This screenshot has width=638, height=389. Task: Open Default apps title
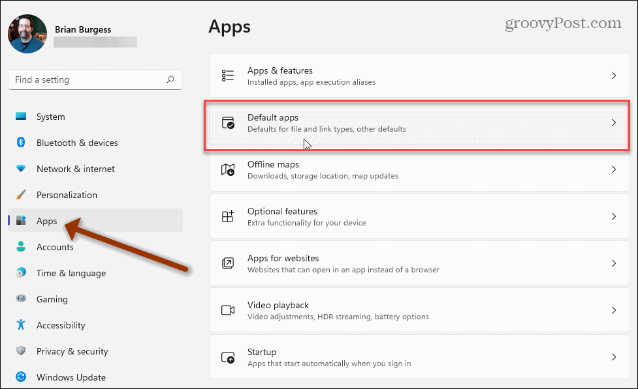coord(272,117)
